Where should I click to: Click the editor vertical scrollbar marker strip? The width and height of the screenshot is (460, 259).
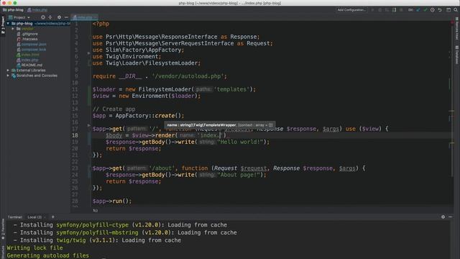click(452, 114)
